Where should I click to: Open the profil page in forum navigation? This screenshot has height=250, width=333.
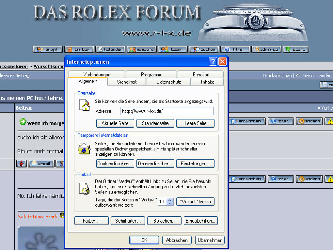click(48, 50)
